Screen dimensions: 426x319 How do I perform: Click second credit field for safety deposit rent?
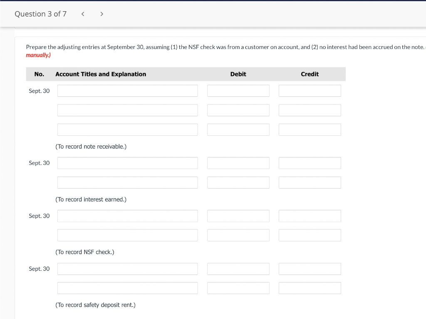pos(310,288)
